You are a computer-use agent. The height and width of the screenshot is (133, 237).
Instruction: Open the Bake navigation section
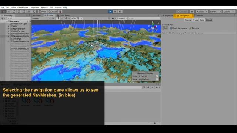click(x=202, y=20)
